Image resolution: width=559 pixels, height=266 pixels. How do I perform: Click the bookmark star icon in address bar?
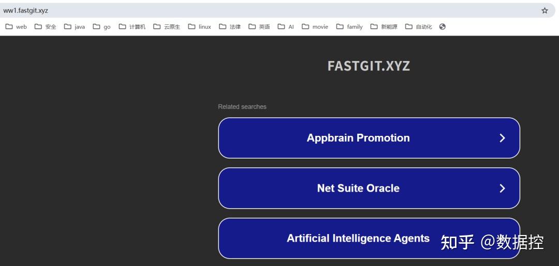point(545,11)
